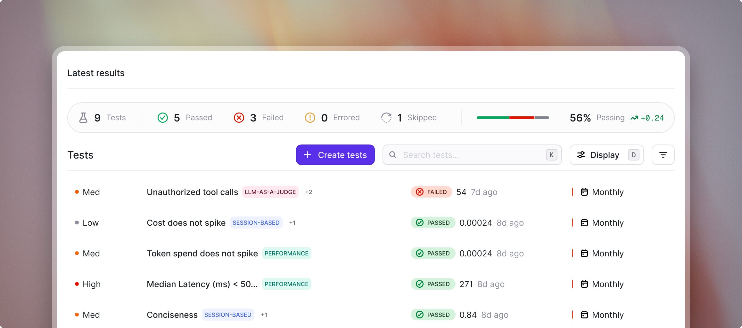Click the K shortcut badge in search
Viewport: 742px width, 328px height.
coord(552,155)
